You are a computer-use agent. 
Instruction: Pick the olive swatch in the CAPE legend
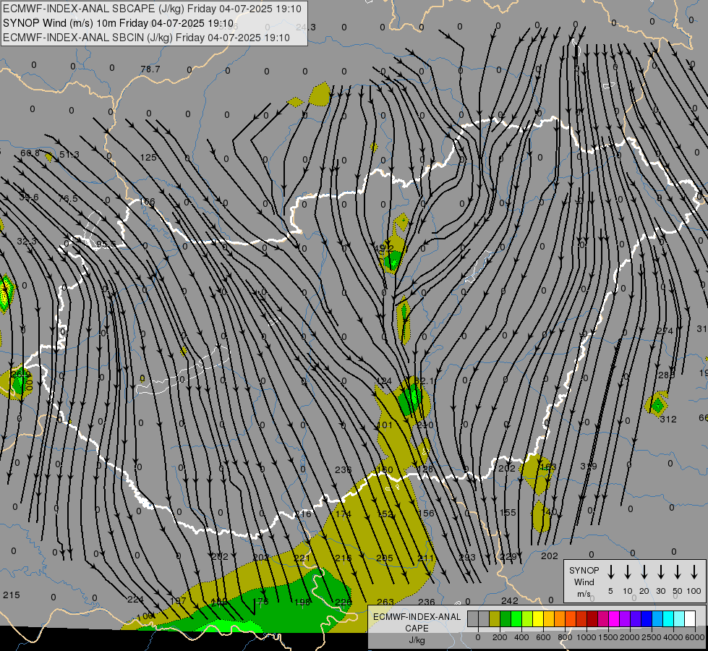pyautogui.click(x=495, y=619)
